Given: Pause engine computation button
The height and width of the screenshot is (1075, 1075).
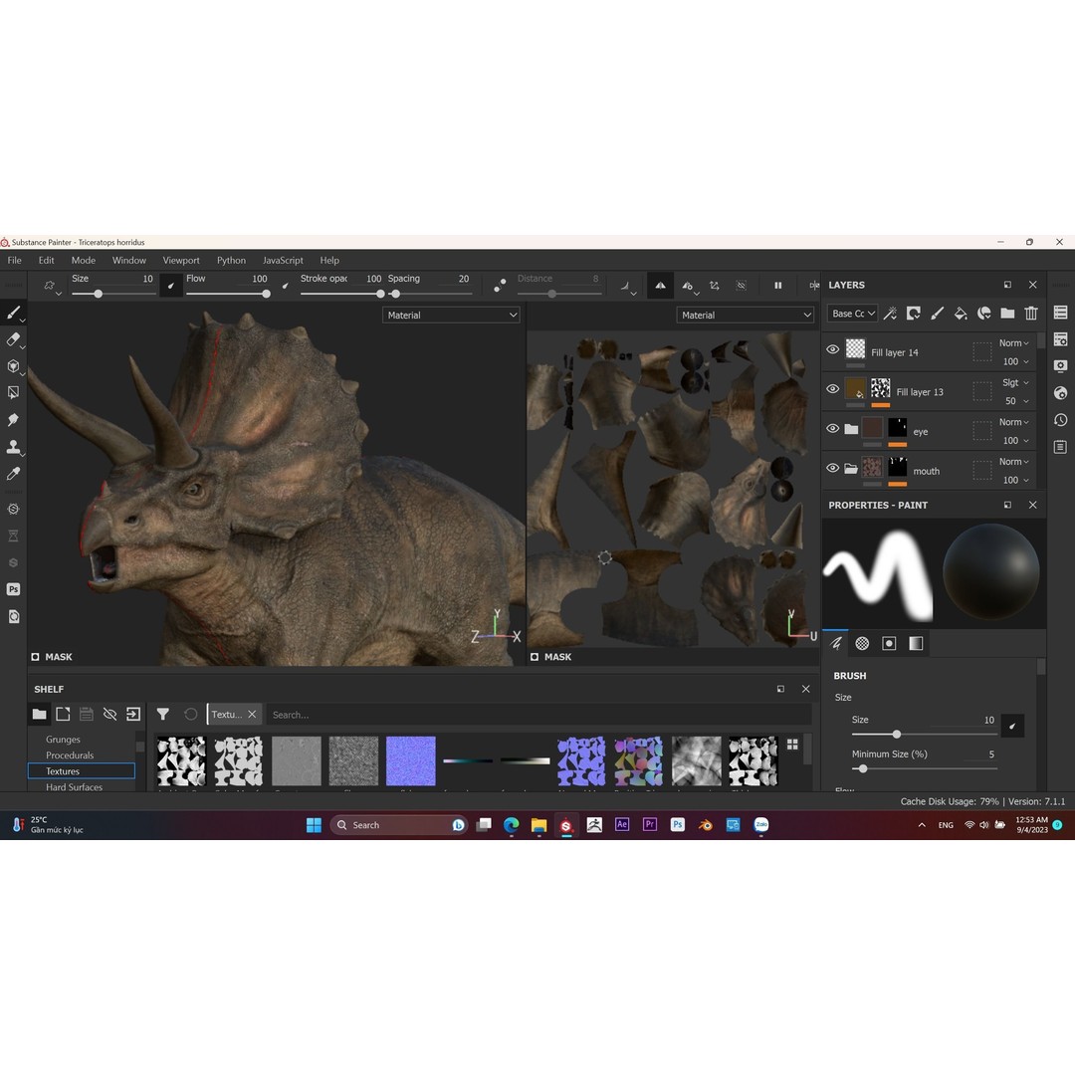Looking at the screenshot, I should 778,286.
